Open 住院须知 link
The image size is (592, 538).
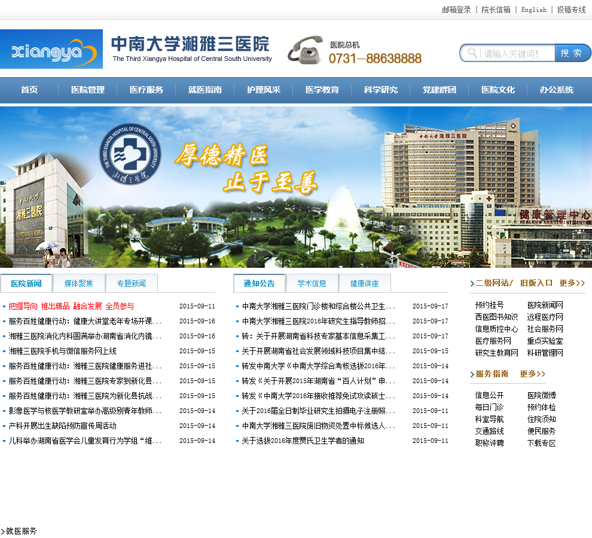pyautogui.click(x=541, y=420)
